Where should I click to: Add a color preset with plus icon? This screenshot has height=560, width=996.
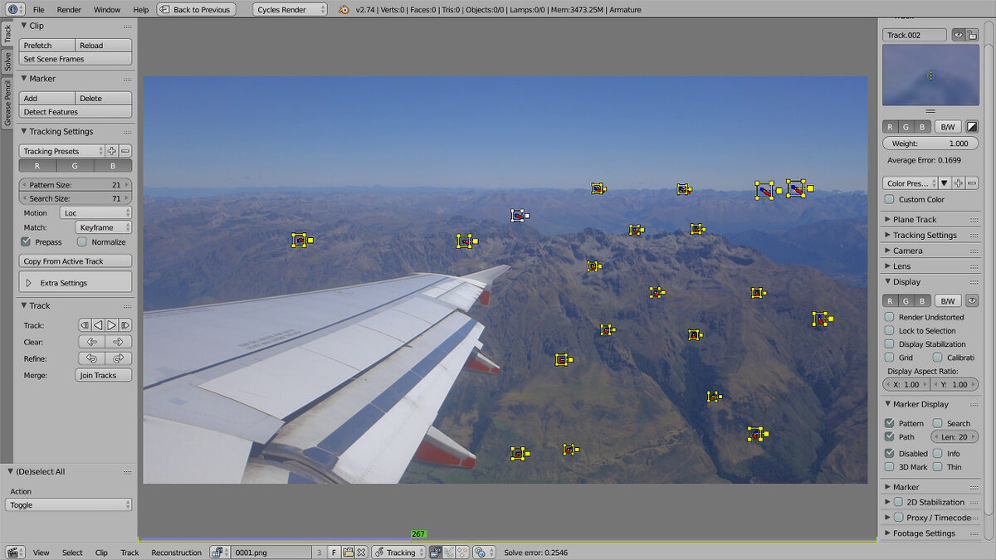[x=958, y=183]
